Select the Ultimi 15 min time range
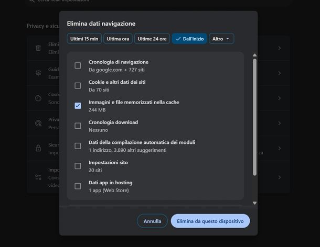The image size is (320, 247). 84,39
